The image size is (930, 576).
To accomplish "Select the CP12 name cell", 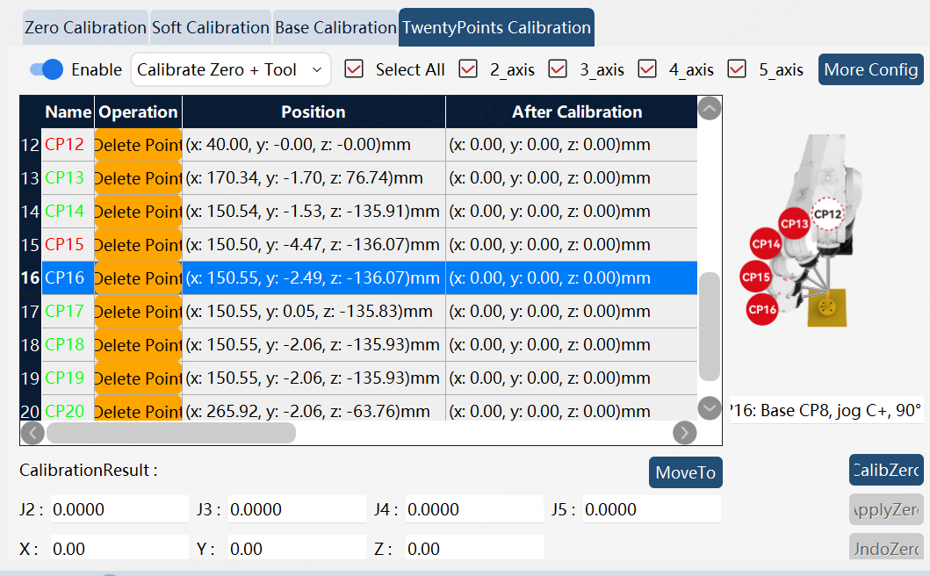I will pyautogui.click(x=68, y=145).
